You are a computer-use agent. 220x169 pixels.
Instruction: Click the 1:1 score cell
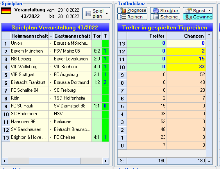97,107
